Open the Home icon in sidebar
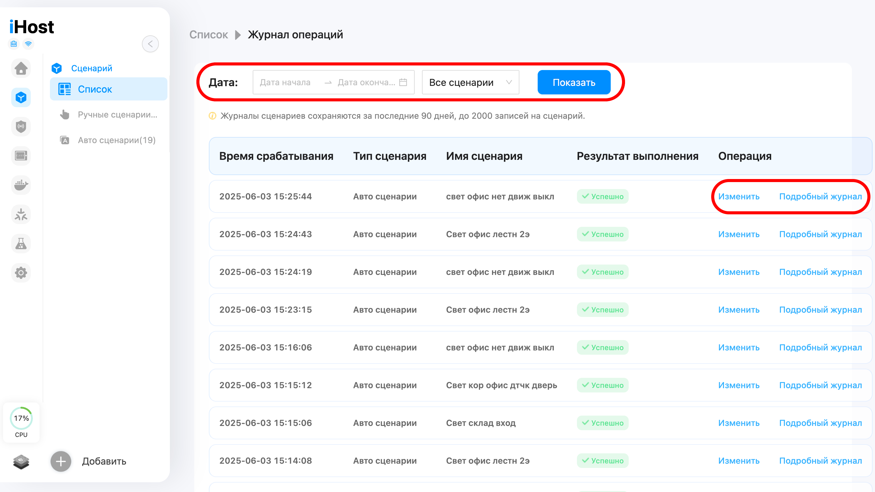Viewport: 875px width, 492px height. coord(21,68)
